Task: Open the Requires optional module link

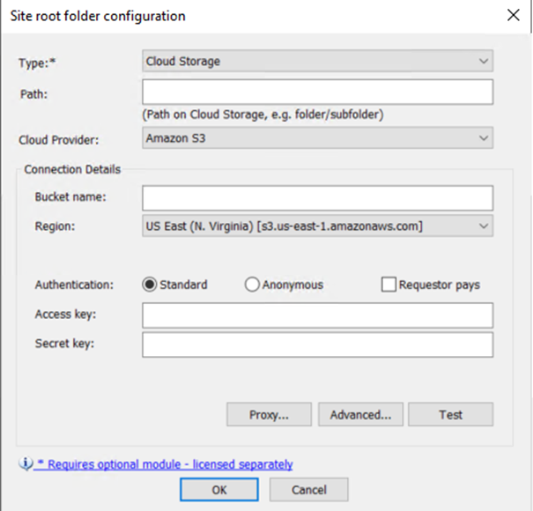Action: [164, 464]
